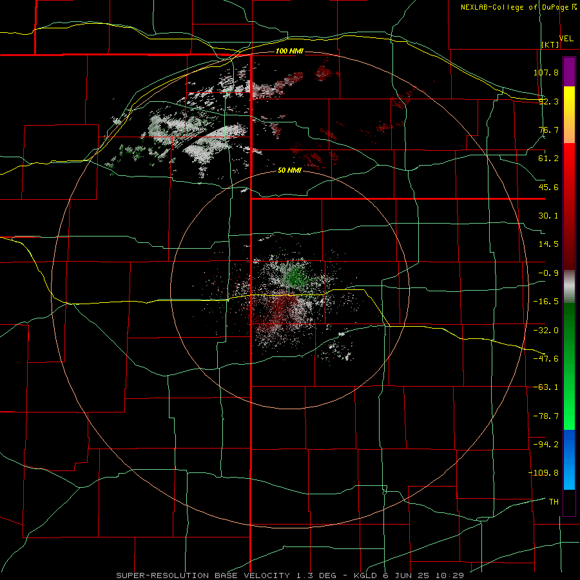The height and width of the screenshot is (580, 580).
Task: Click the -78.7 velocity scale value
Action: (x=546, y=416)
